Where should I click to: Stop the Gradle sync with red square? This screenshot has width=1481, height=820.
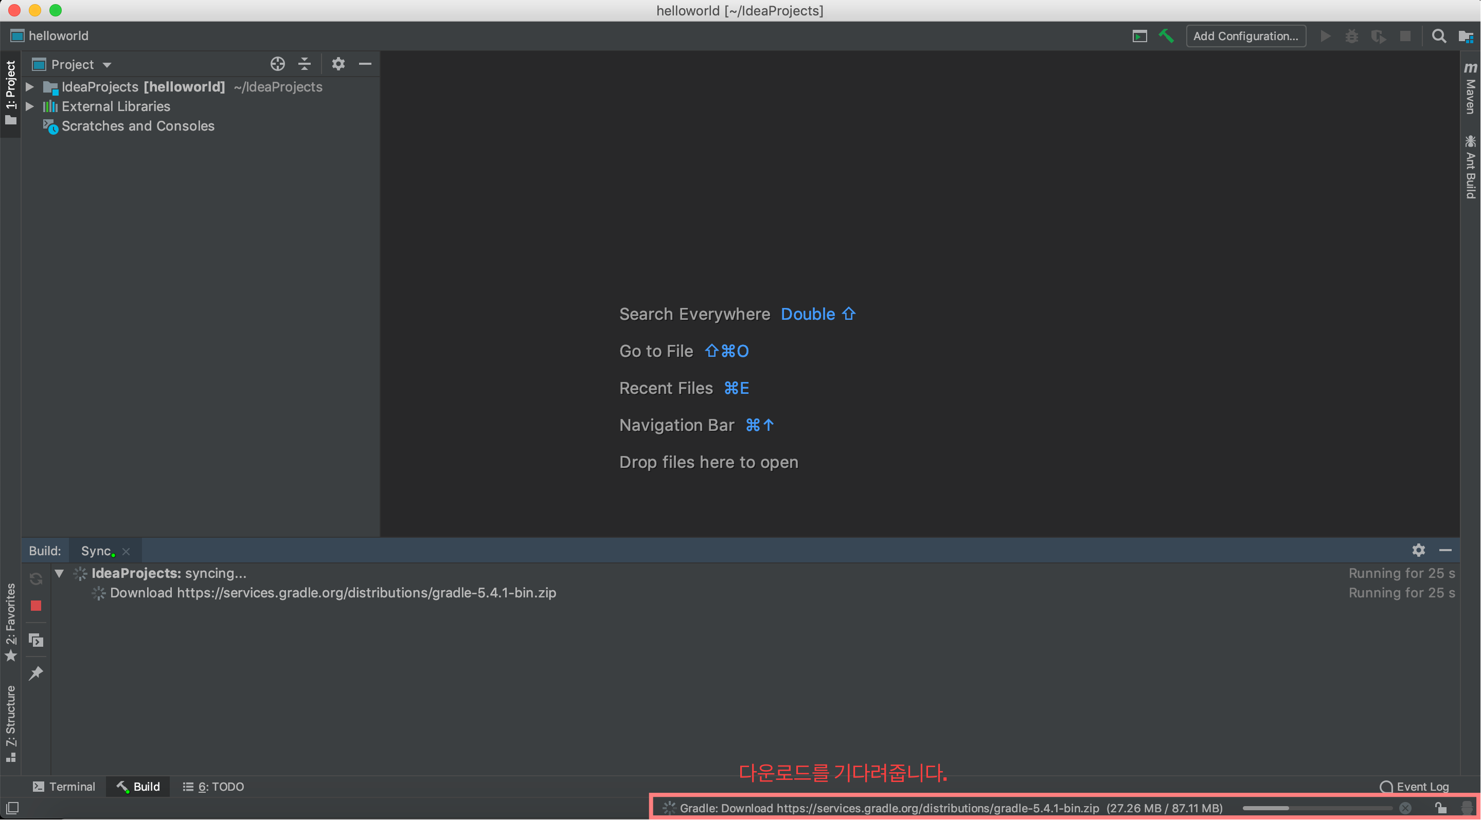[35, 606]
